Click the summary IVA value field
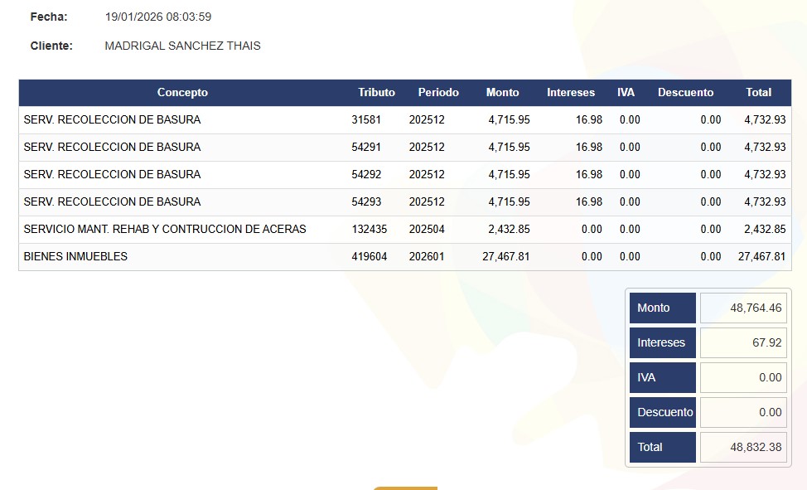This screenshot has height=490, width=807. coord(743,377)
